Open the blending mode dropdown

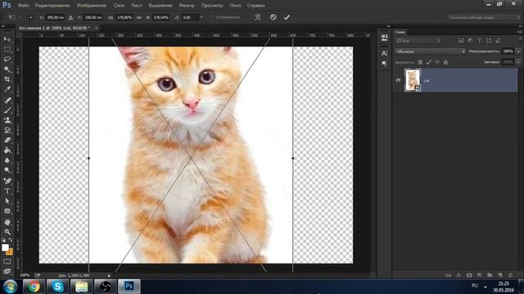[430, 51]
